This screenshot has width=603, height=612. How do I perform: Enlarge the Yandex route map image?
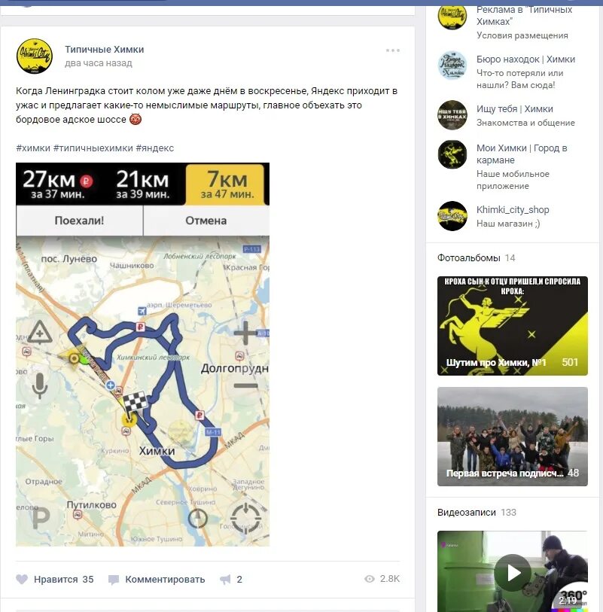(x=142, y=355)
